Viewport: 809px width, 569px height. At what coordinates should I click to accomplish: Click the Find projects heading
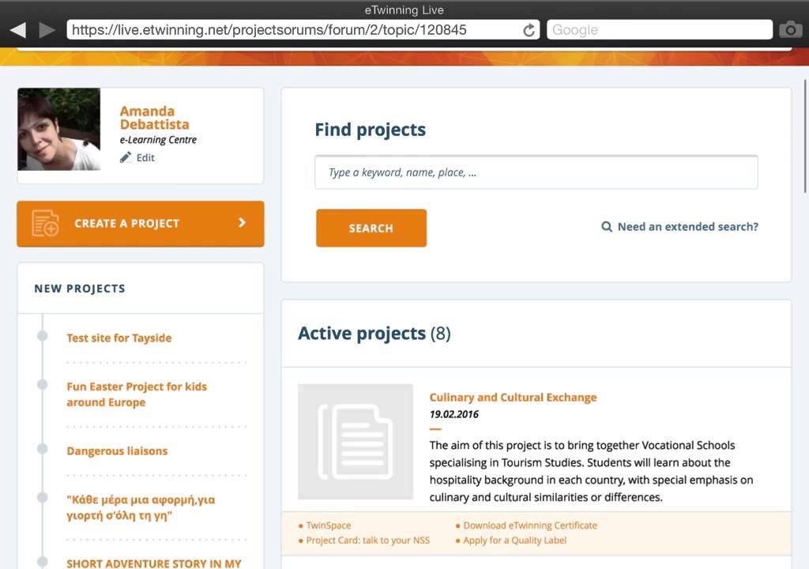point(371,130)
